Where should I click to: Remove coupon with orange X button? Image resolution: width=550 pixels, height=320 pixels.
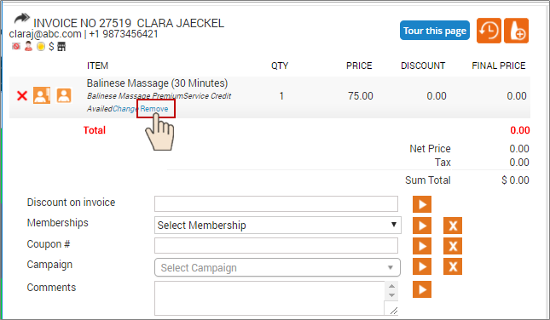click(453, 246)
